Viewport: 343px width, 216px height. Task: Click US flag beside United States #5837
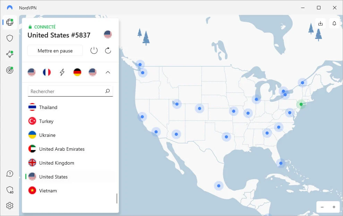(108, 34)
